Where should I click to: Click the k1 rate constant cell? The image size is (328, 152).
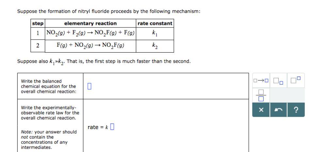click(x=155, y=33)
